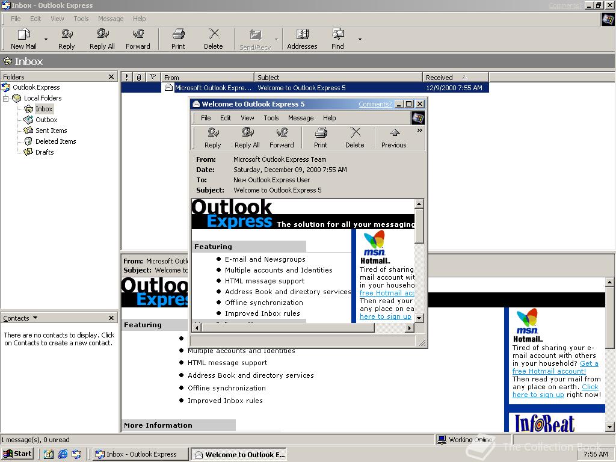Reply using the message window toolbar
Image resolution: width=616 pixels, height=462 pixels.
[212, 138]
